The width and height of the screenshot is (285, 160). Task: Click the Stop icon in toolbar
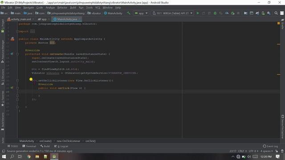pos(238,13)
